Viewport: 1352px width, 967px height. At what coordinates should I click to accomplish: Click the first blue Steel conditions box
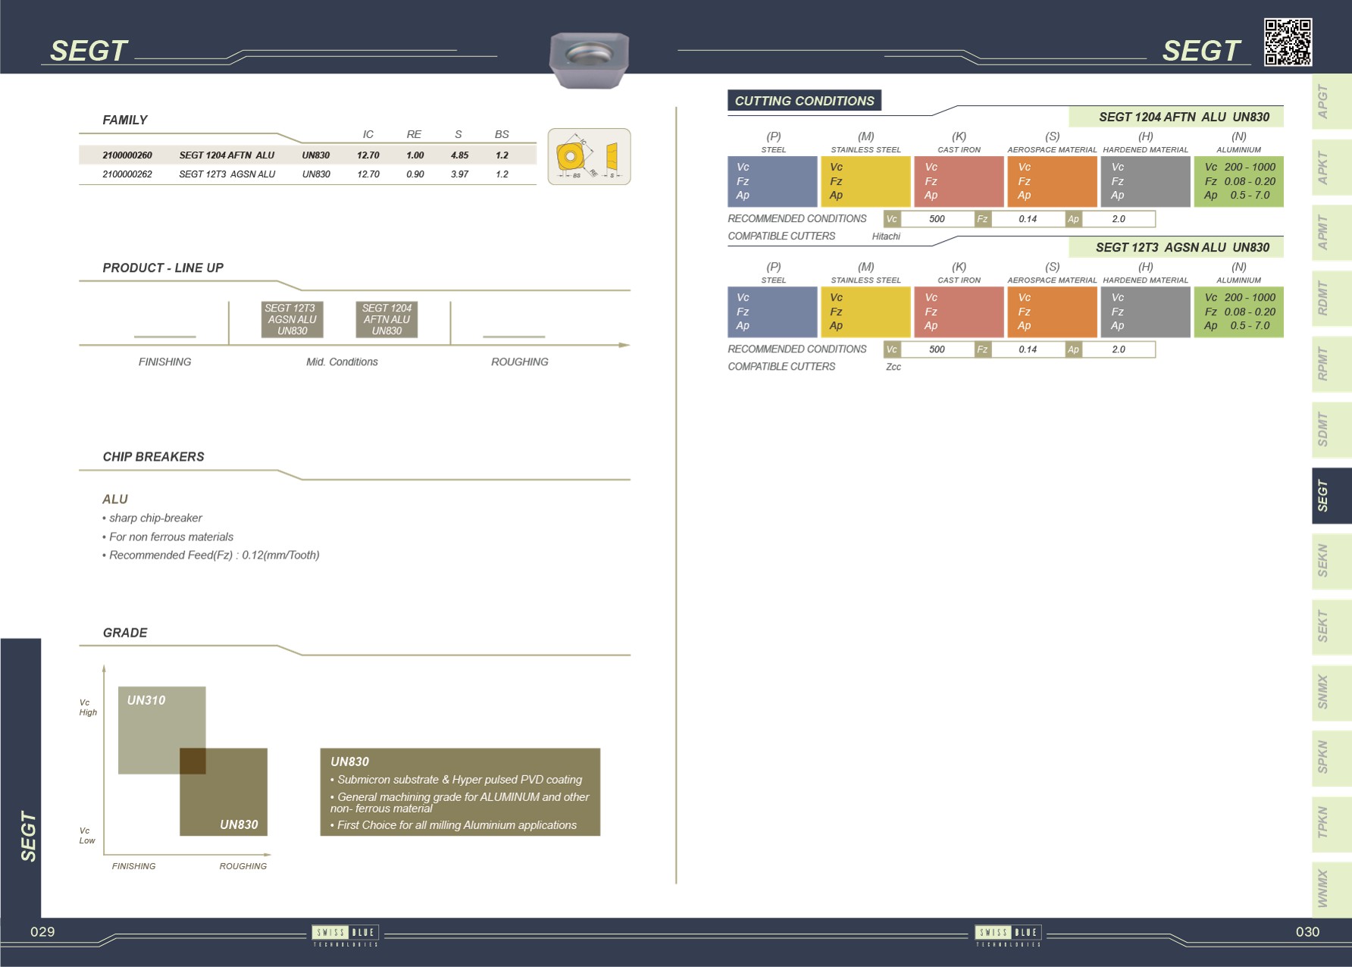point(772,182)
